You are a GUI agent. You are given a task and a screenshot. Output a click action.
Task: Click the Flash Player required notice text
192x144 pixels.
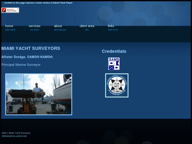pos(39,3)
